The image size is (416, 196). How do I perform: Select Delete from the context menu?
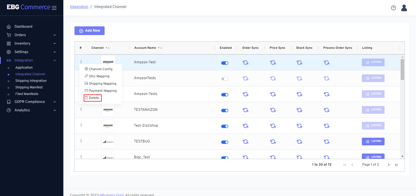click(92, 98)
